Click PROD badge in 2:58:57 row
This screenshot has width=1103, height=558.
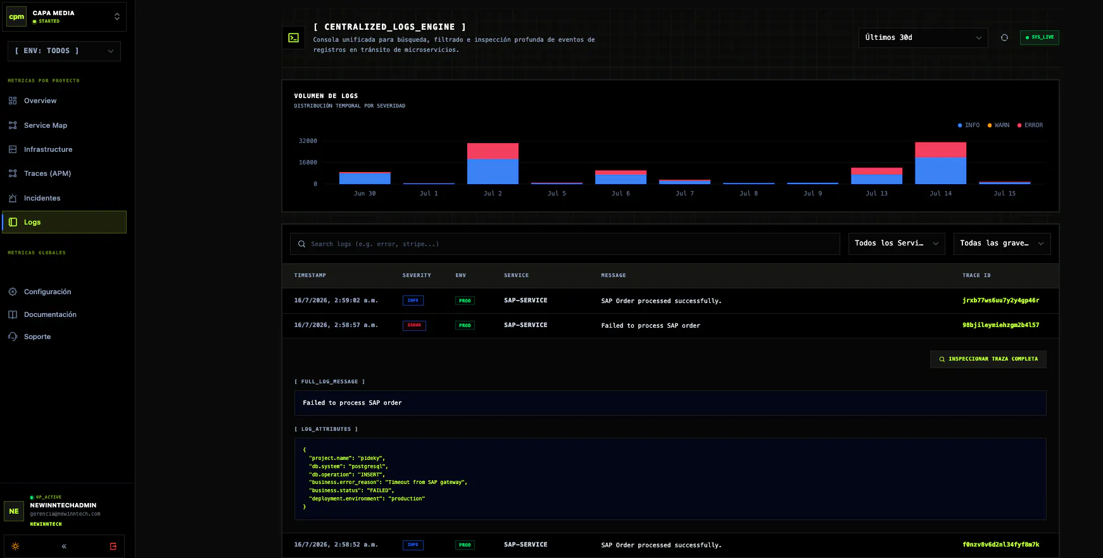[x=465, y=325]
